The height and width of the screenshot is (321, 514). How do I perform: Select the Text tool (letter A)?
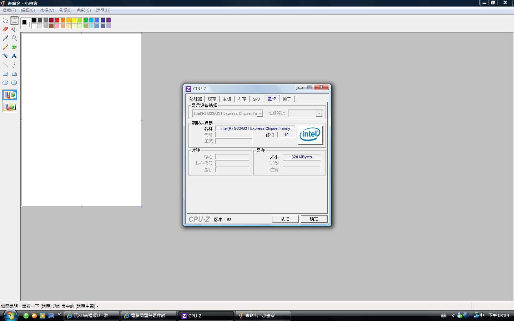14,56
